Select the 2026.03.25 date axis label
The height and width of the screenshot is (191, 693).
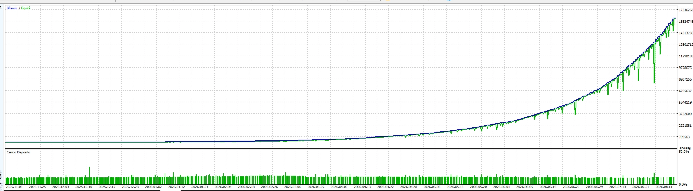point(316,187)
